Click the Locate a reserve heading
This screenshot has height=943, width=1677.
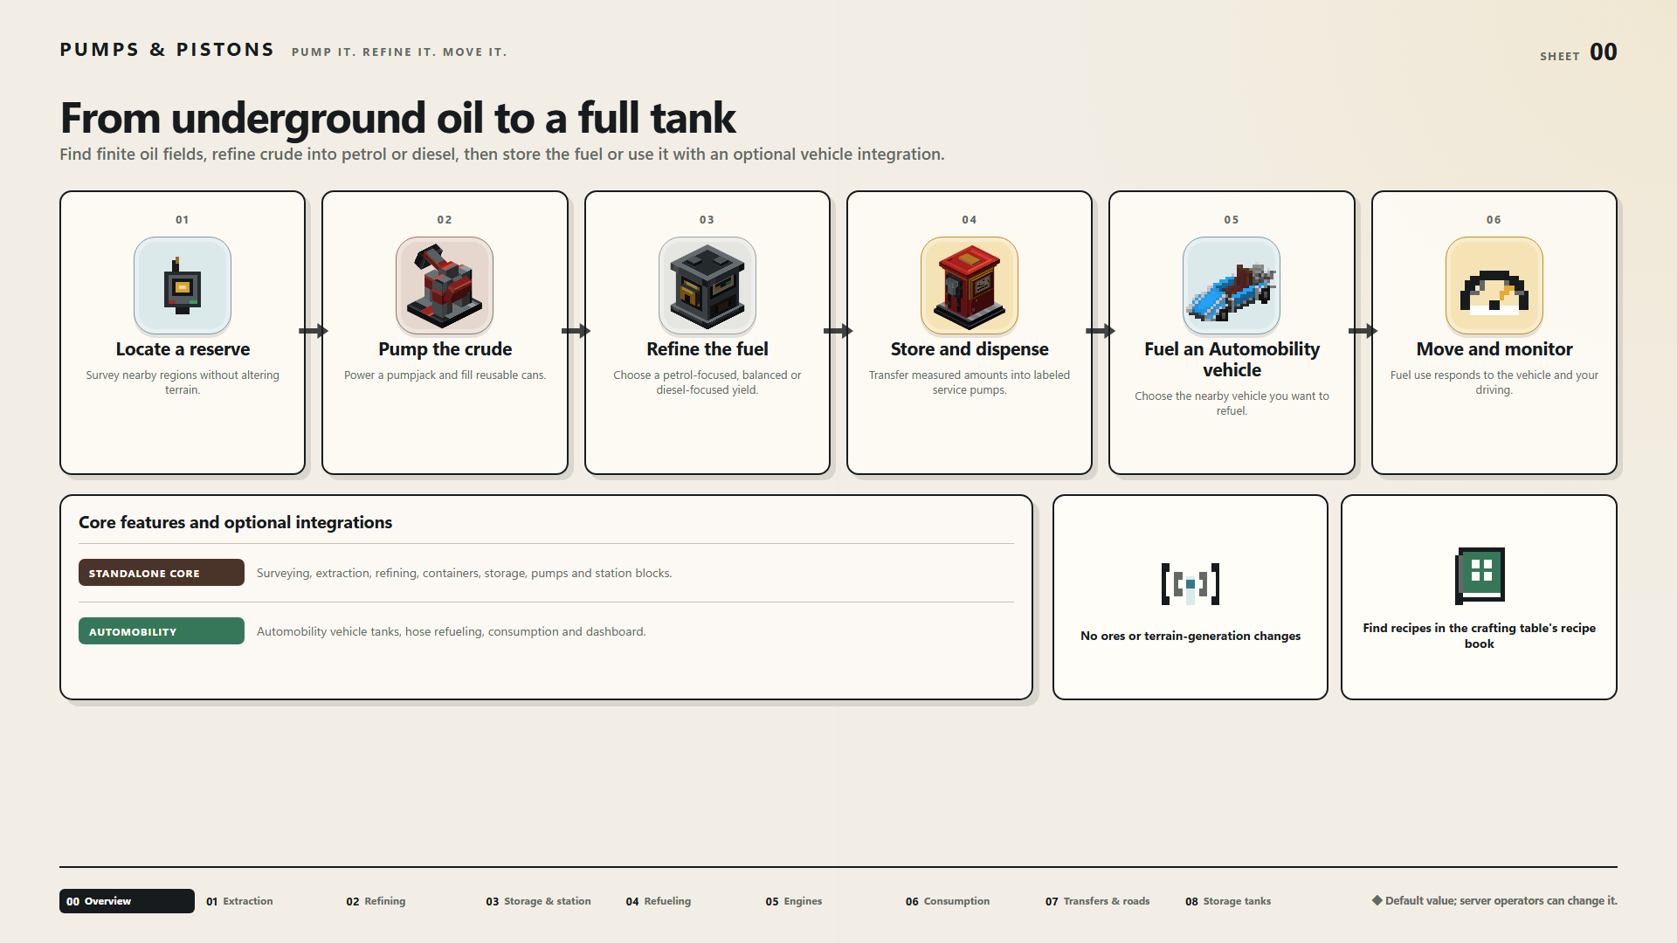tap(183, 349)
